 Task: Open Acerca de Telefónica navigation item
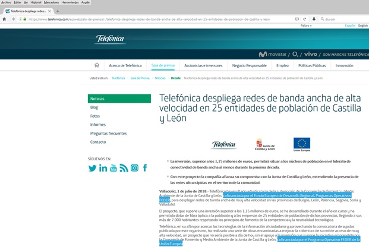pyautogui.click(x=125, y=66)
